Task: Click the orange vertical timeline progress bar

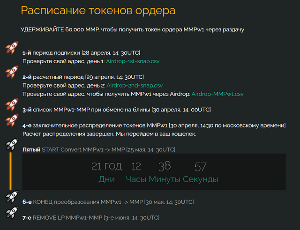Action: click(10, 171)
